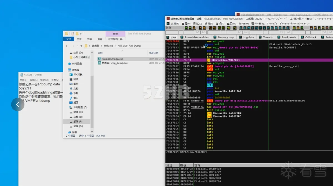Click Explorer up-one-level arrow

click(81, 46)
